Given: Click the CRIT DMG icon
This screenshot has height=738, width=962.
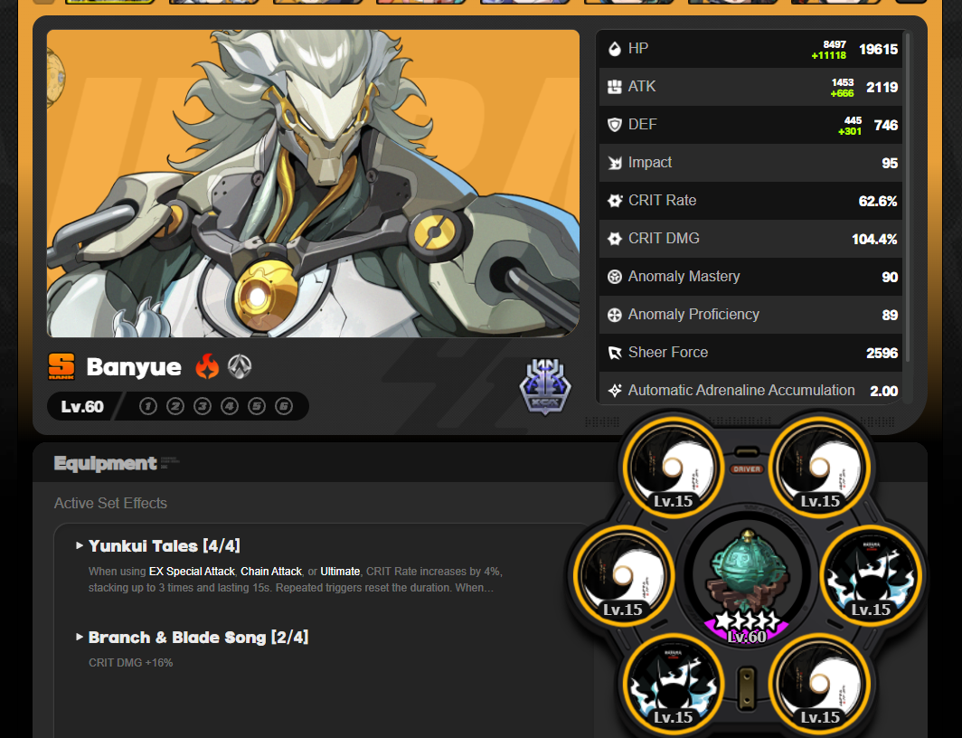Looking at the screenshot, I should (x=614, y=240).
